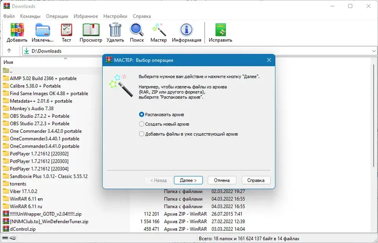Select the !!!!!!UnWrapper_GOTD_v2.04 zip icon
The width and height of the screenshot is (378, 243).
(6, 214)
